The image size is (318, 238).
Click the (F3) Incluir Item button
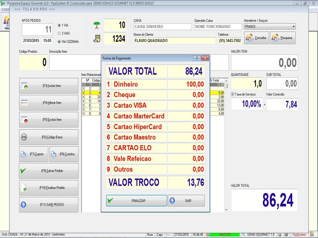click(x=48, y=86)
